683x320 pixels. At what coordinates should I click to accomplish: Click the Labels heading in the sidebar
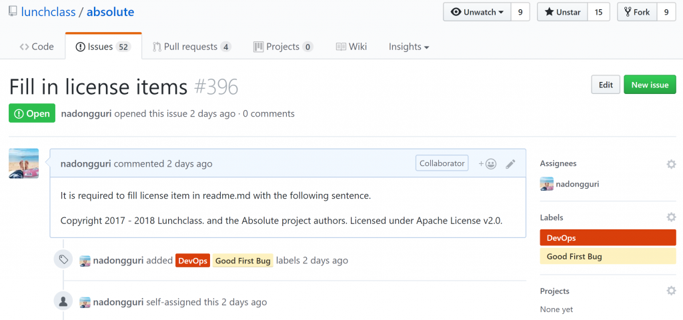coord(552,217)
